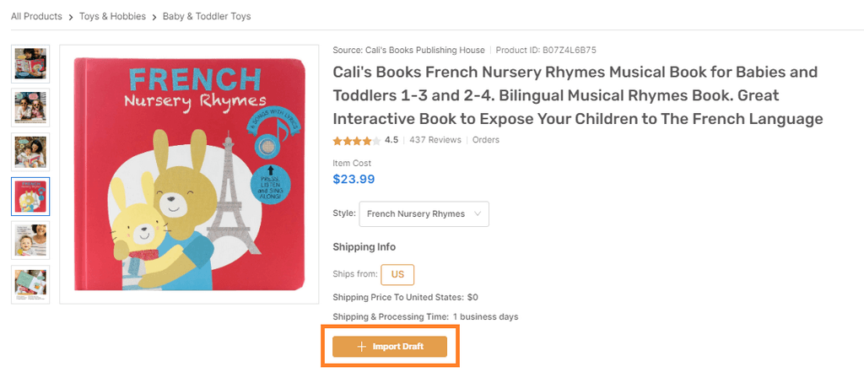864x372 pixels.
Task: Select the third product thumbnail
Action: [x=31, y=152]
